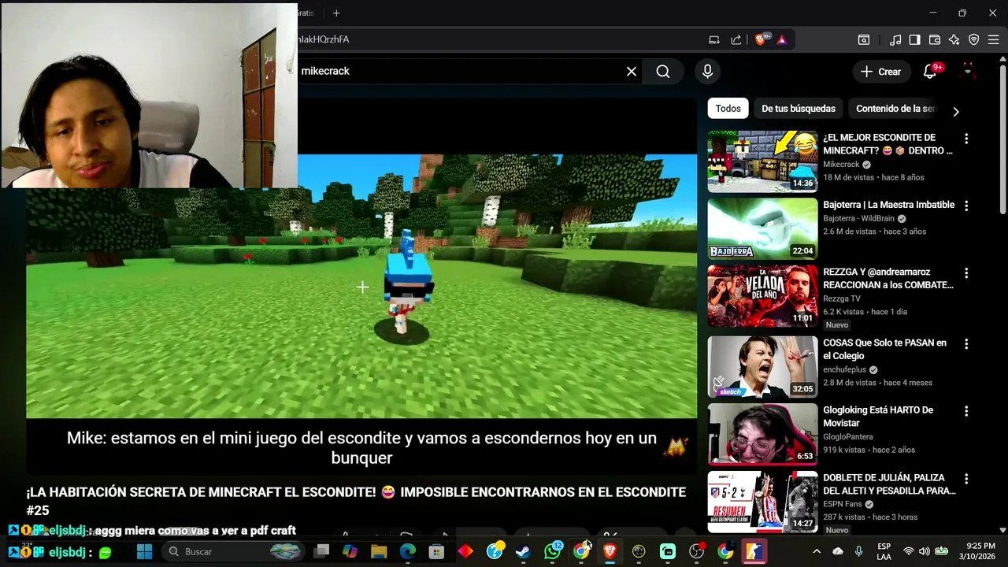Launch Microsoft Edge from the taskbar
The height and width of the screenshot is (567, 1008).
click(408, 552)
